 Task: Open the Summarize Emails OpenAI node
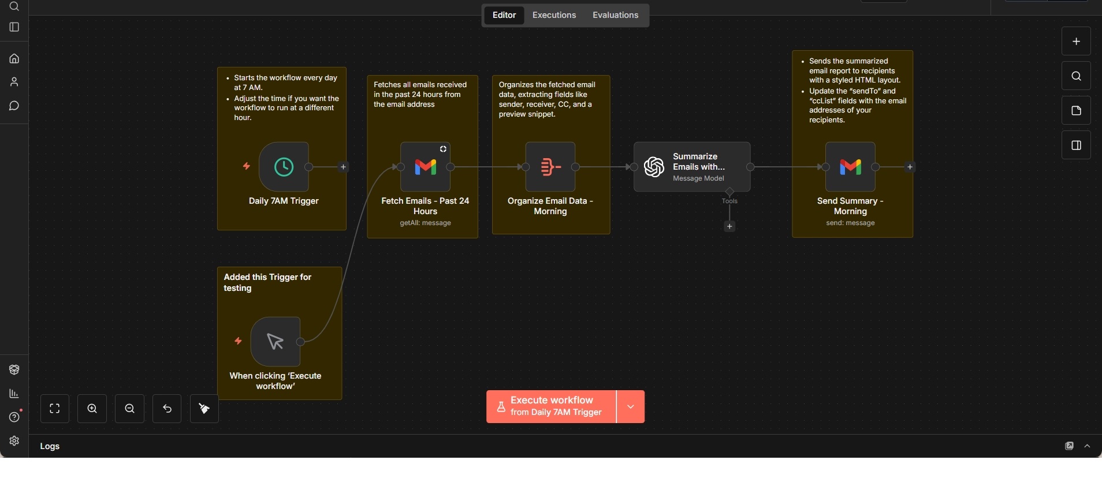[x=691, y=167]
